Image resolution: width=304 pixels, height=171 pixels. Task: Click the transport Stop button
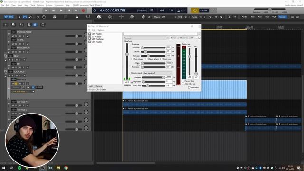(54, 10)
